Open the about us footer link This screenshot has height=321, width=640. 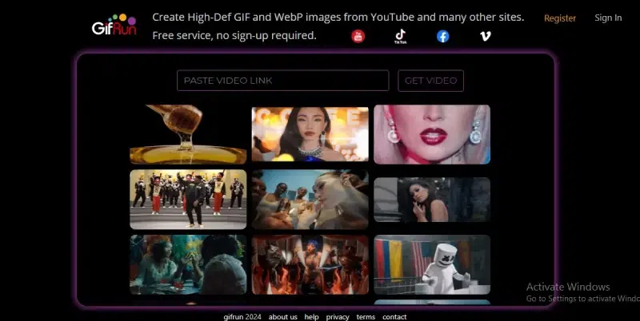[283, 317]
